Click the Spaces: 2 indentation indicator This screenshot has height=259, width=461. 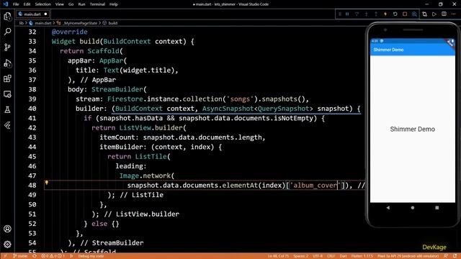[x=301, y=256]
